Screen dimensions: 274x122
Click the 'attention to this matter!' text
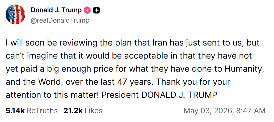(x=52, y=95)
